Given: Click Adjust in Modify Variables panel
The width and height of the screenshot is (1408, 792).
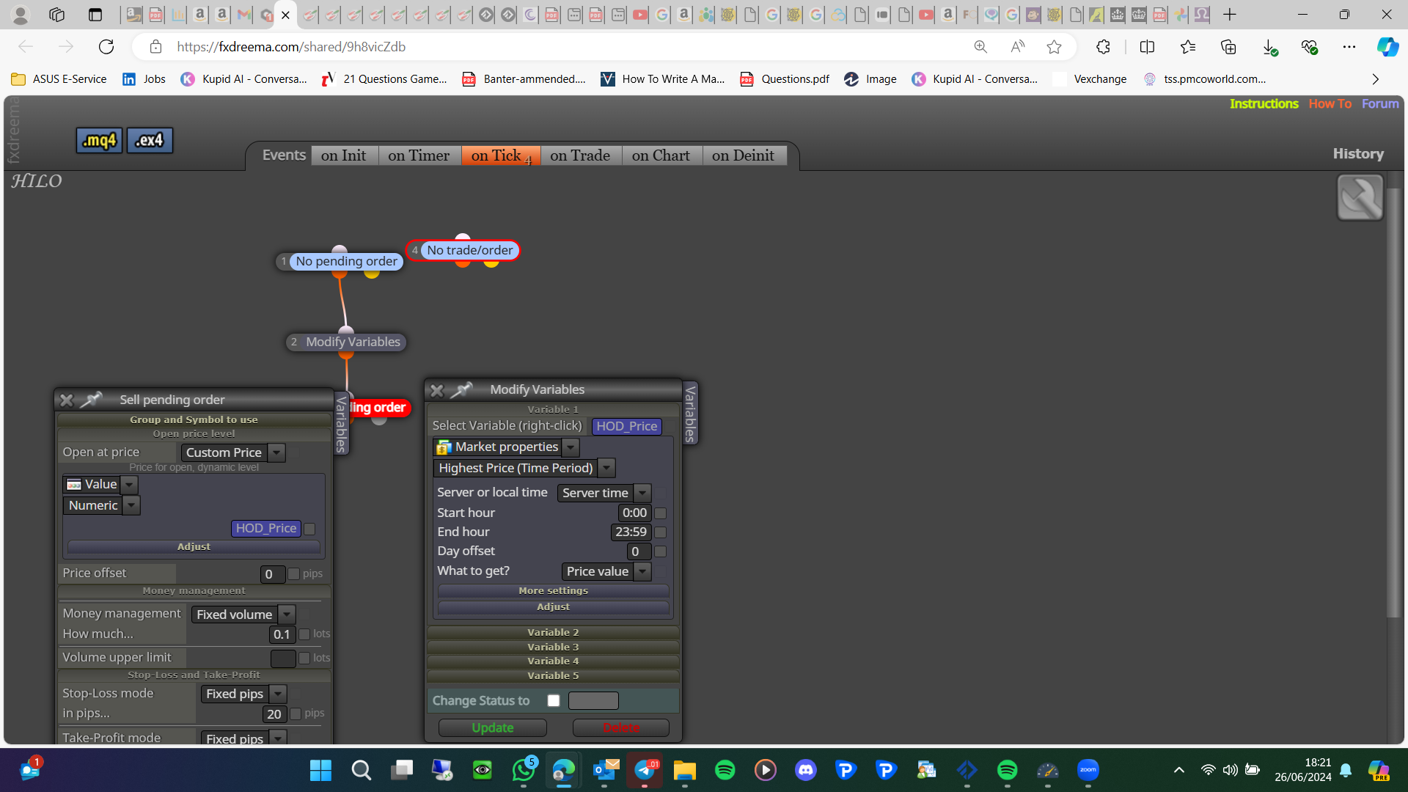Looking at the screenshot, I should tap(553, 607).
